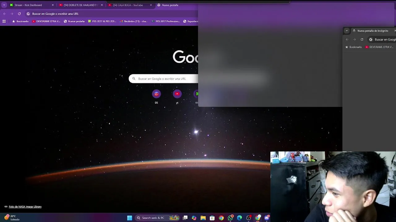Open the weather widget showing 20°C Soleado
The image size is (396, 222).
(x=12, y=218)
